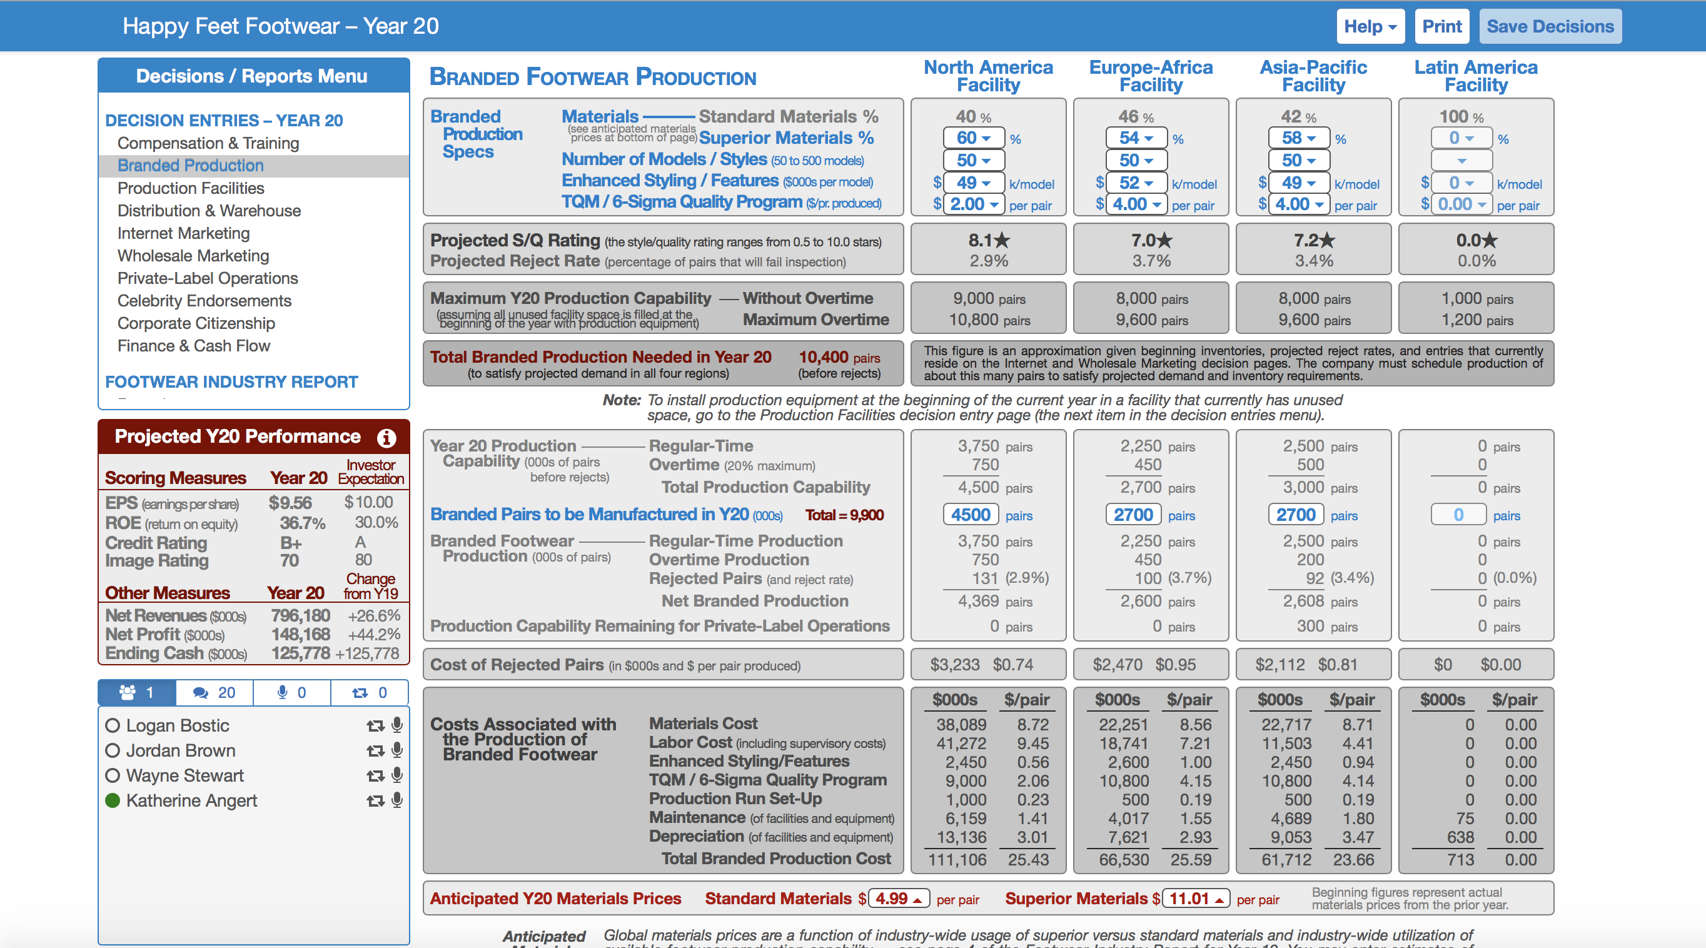
Task: Adjust the Standard Materials price stepper
Action: (x=899, y=899)
